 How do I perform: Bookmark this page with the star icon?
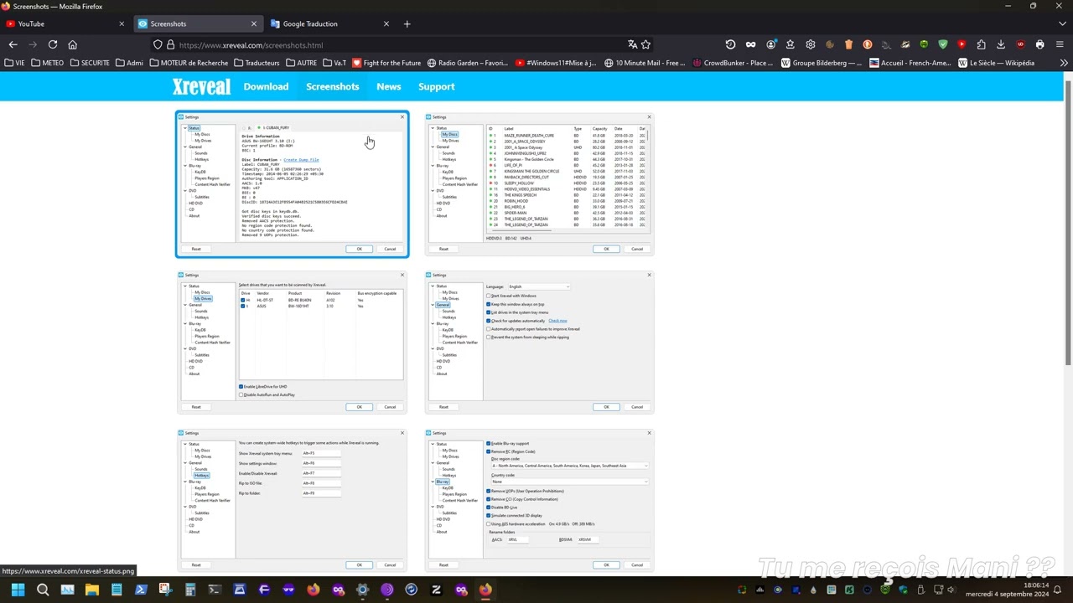pos(645,44)
